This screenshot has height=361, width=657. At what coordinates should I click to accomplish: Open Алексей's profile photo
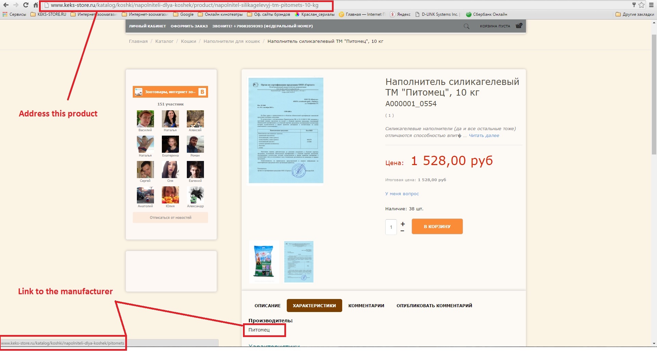[x=195, y=119]
